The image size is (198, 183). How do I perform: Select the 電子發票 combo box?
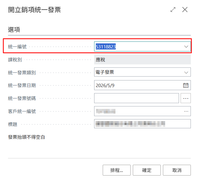142,72
